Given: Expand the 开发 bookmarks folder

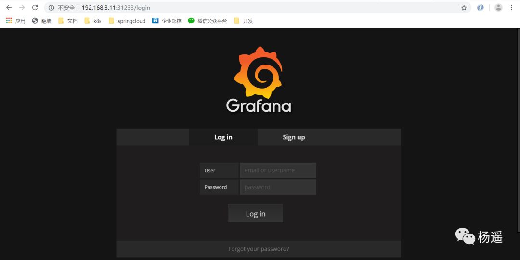Looking at the screenshot, I should (244, 21).
